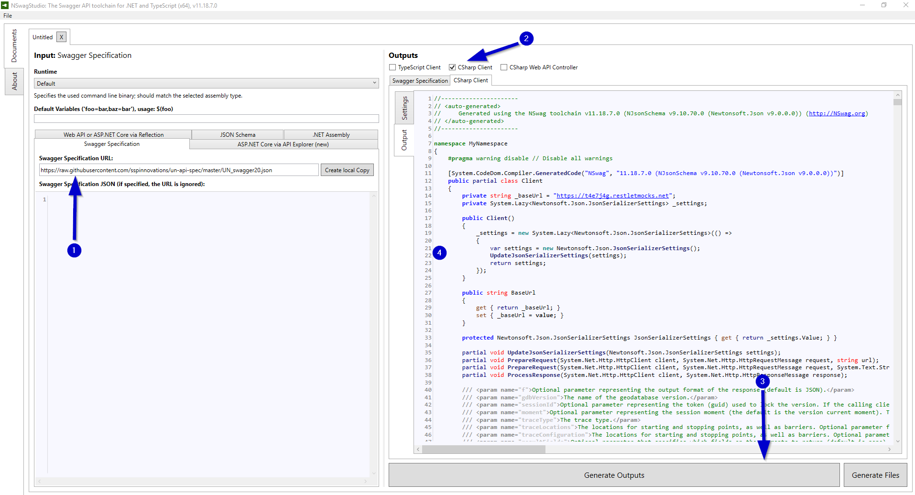Click the code output horizontal scrollbar
This screenshot has height=495, width=915.
[483, 450]
